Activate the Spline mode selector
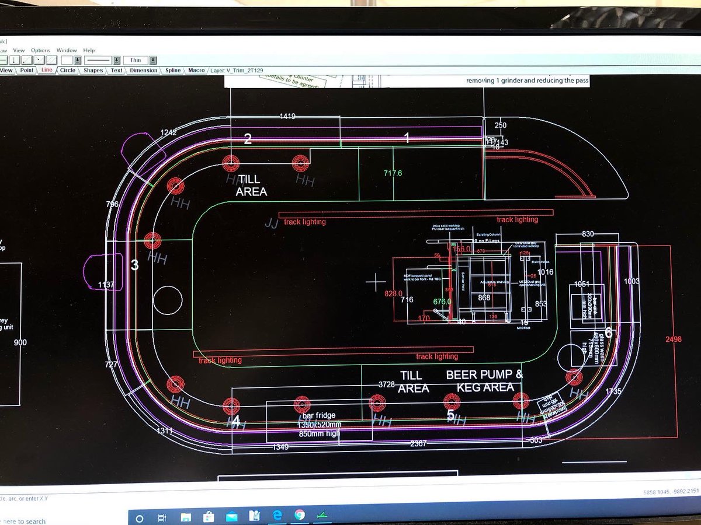This screenshot has width=701, height=525. click(172, 70)
